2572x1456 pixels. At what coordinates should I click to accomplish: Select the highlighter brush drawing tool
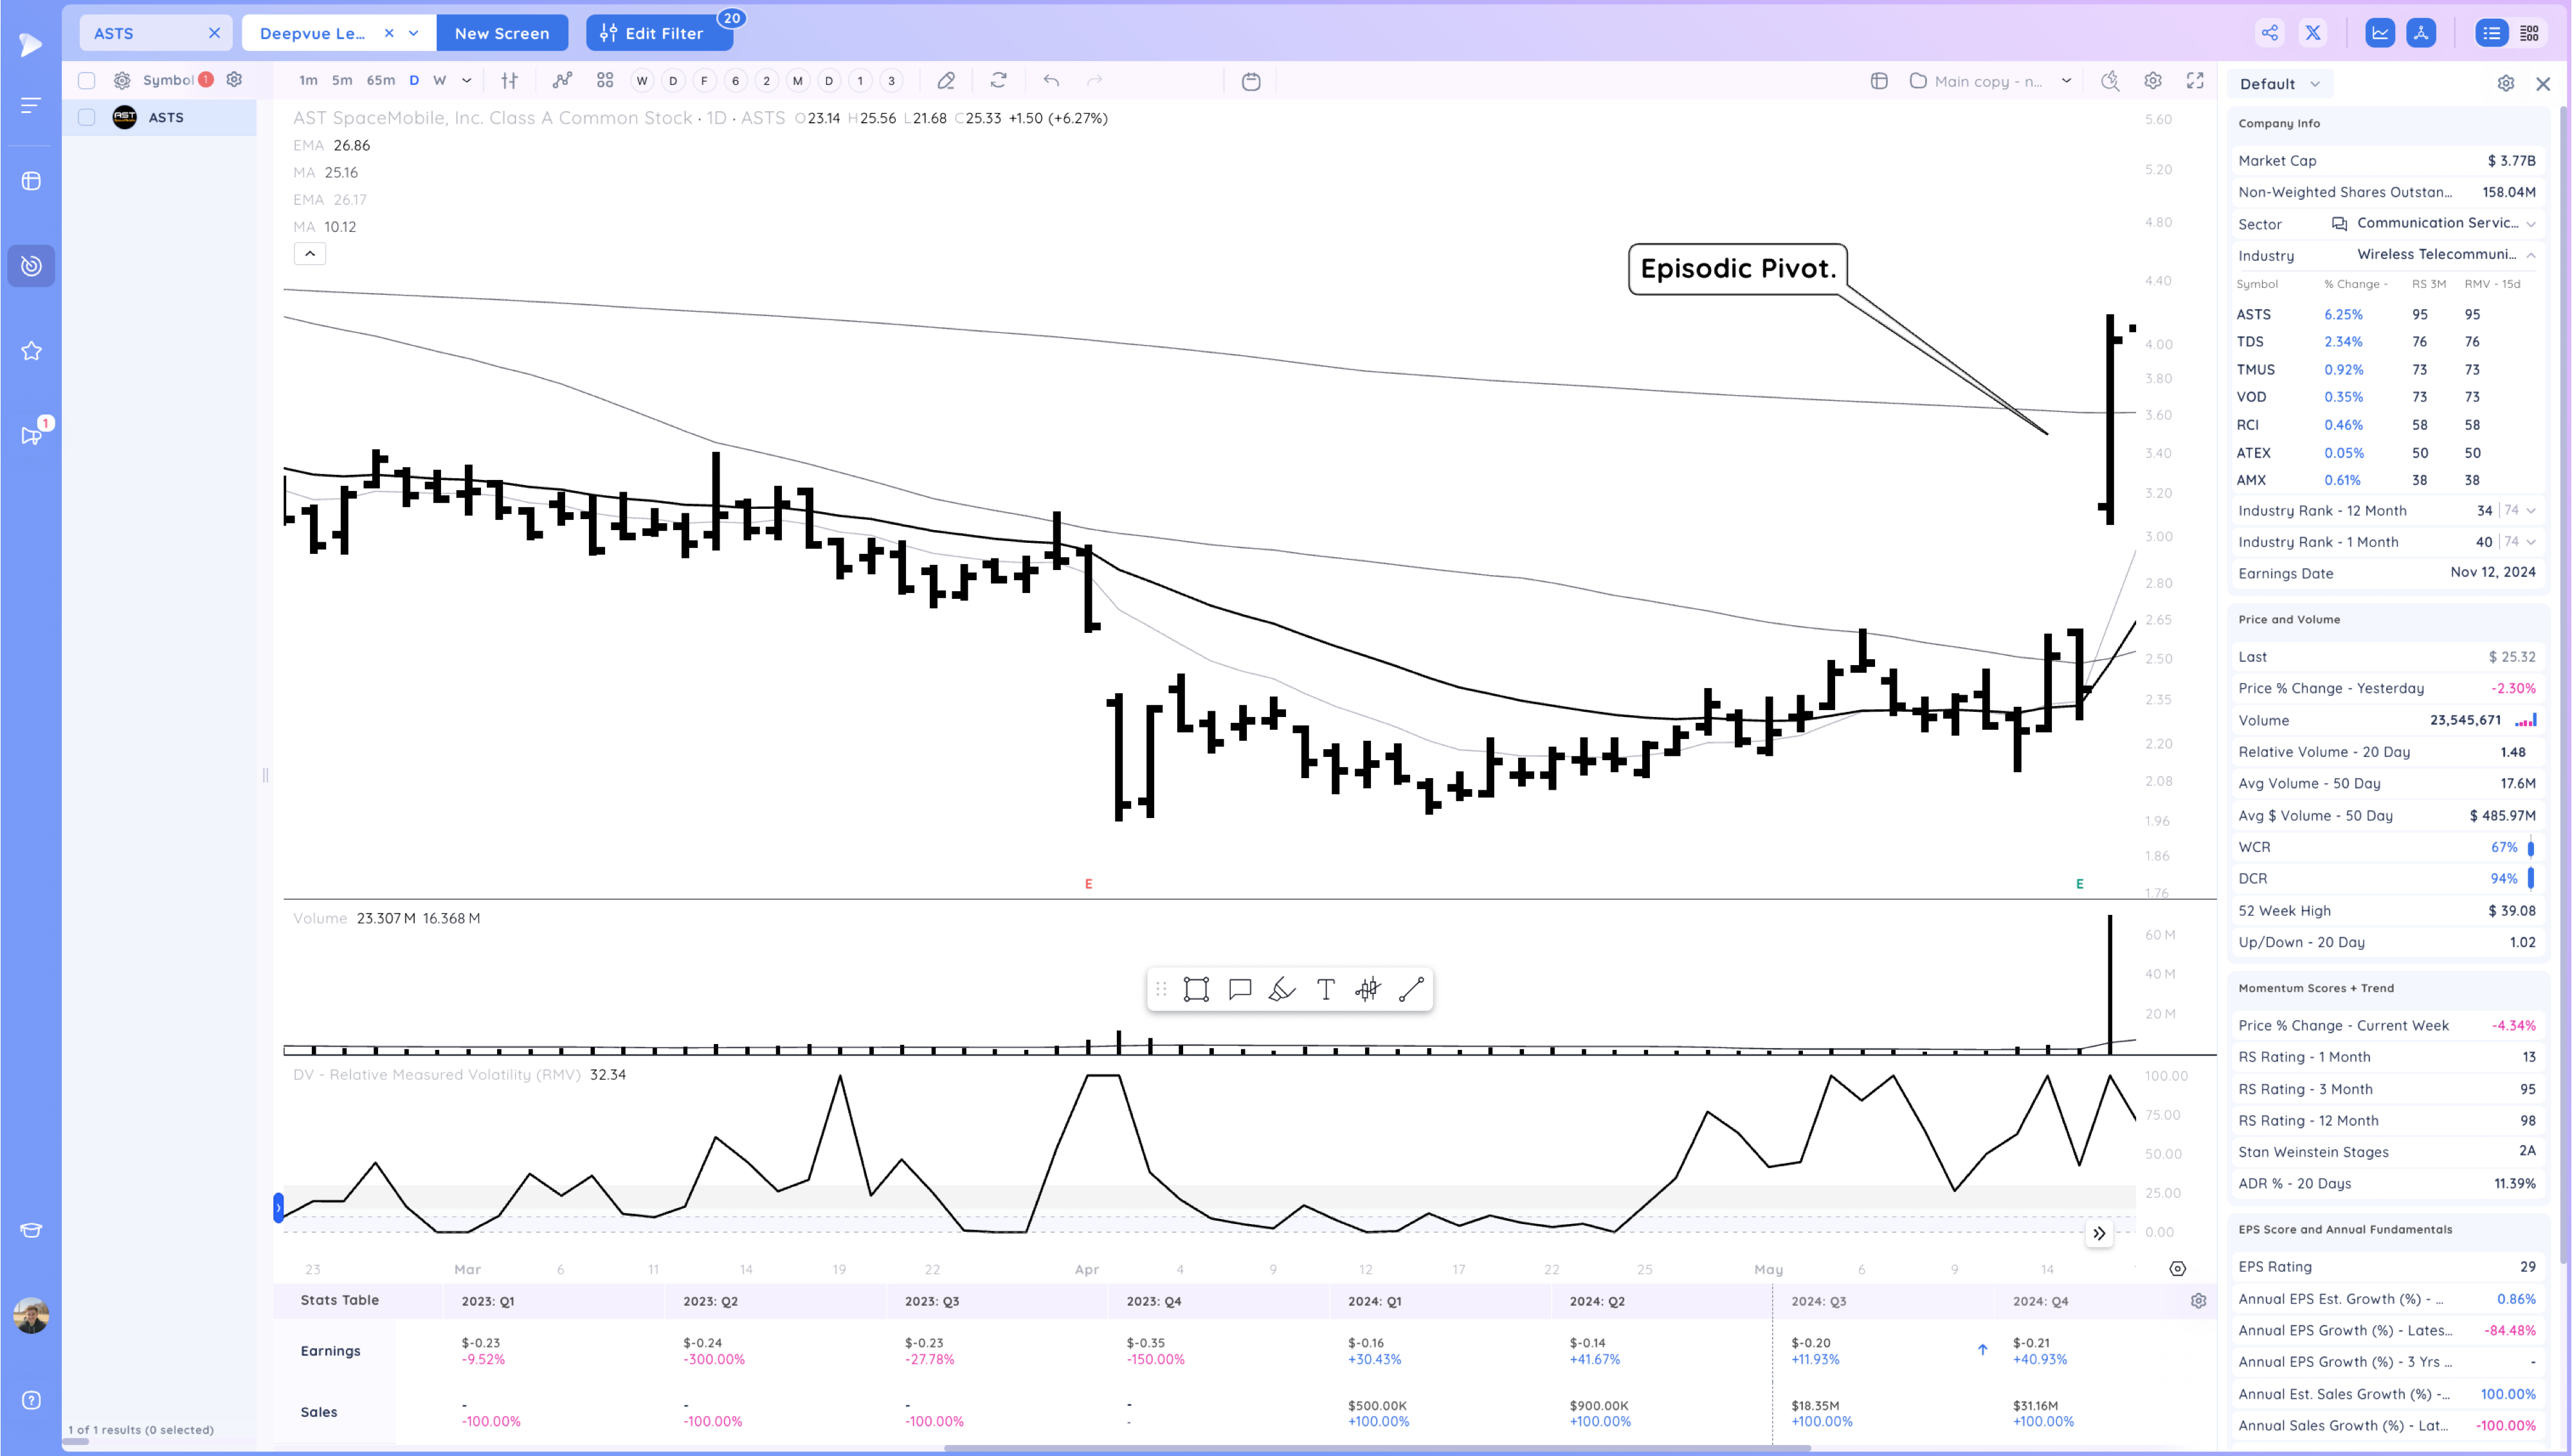(x=1283, y=989)
